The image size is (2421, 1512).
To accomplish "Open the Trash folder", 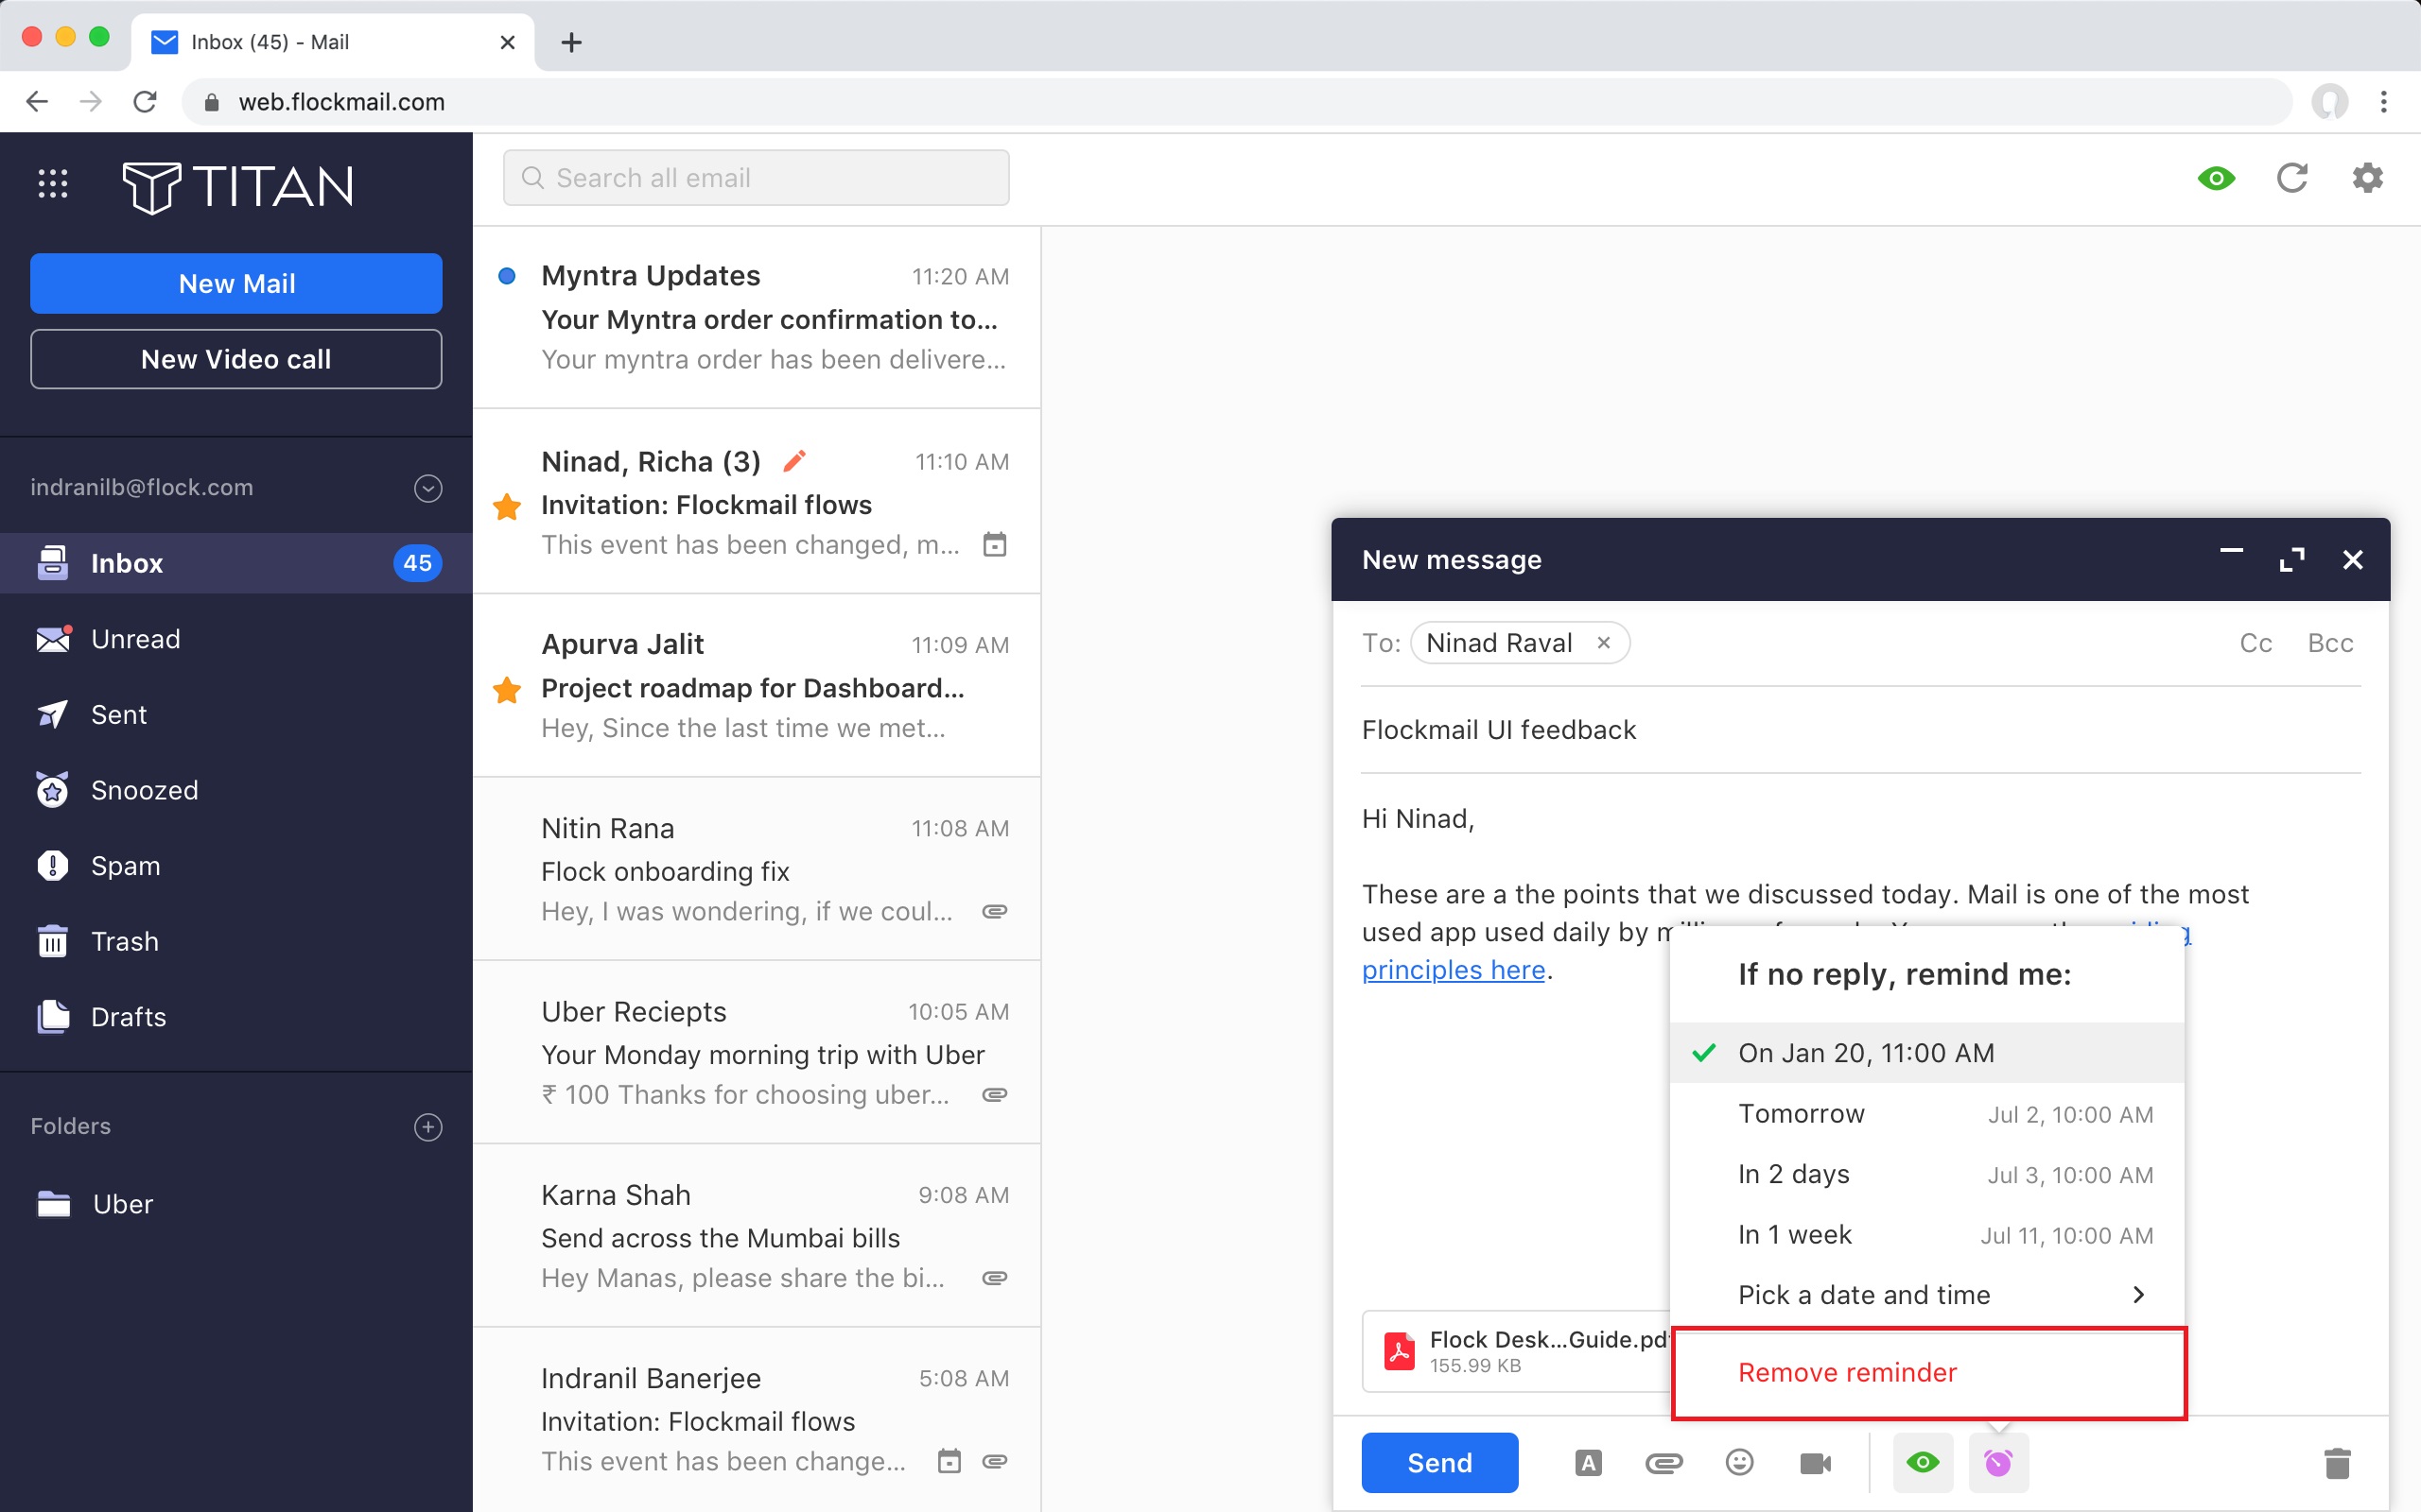I will point(236,941).
